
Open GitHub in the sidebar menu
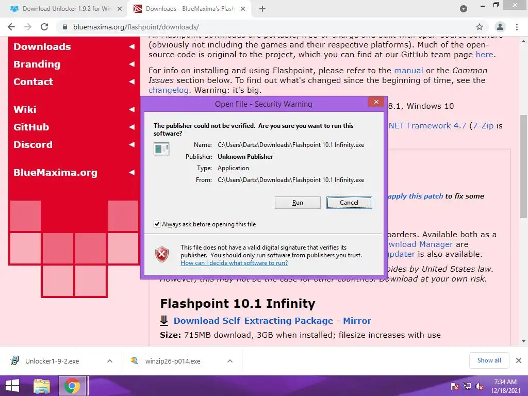coord(31,127)
